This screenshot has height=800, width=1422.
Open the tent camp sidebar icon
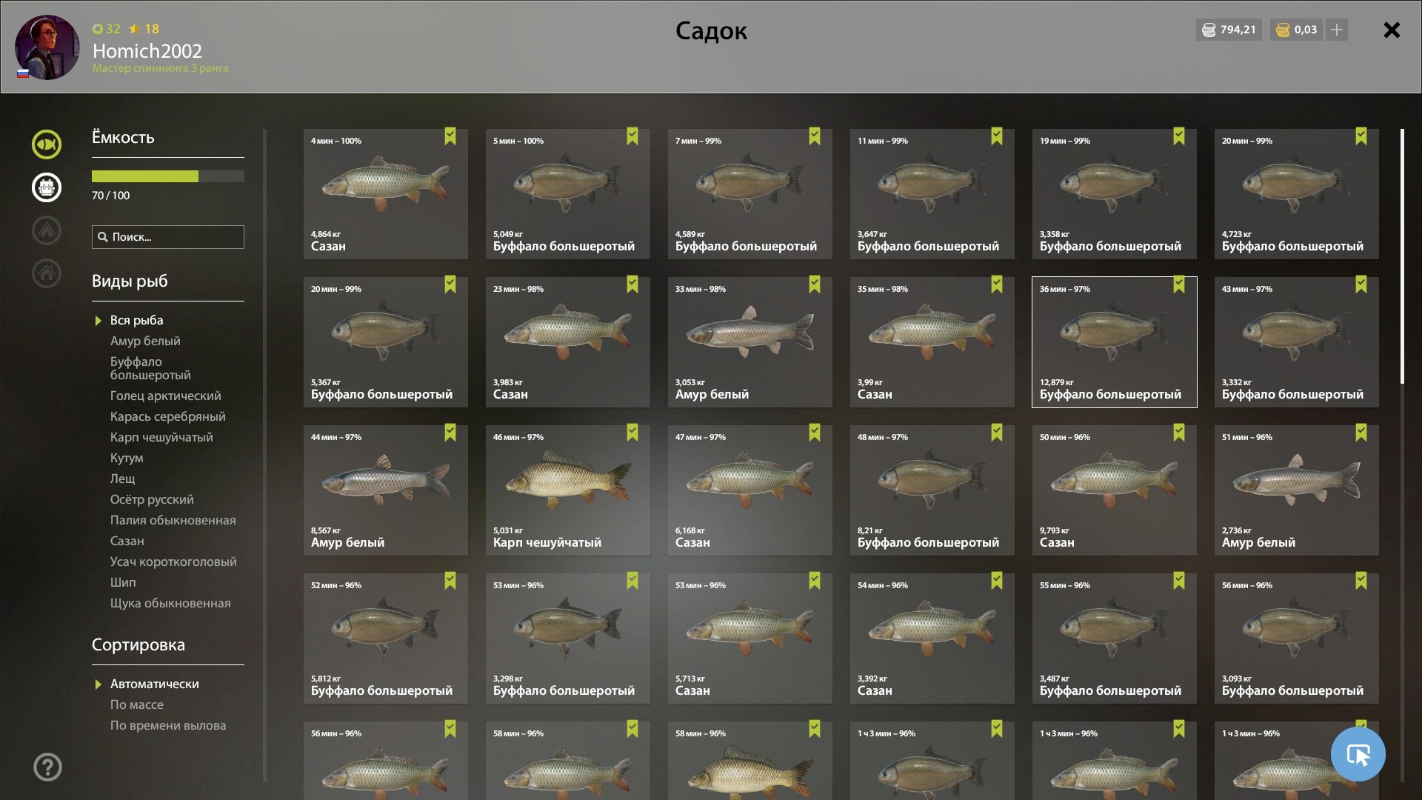point(47,230)
